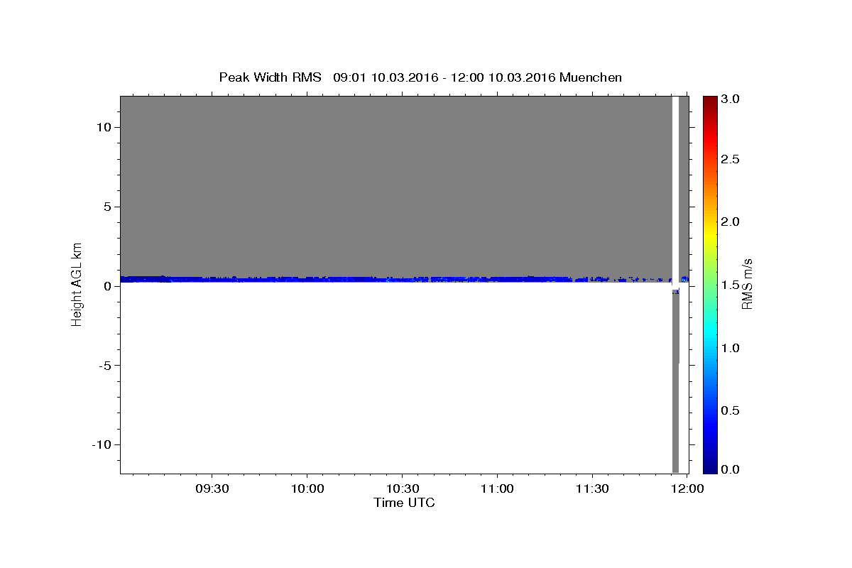The image size is (852, 568).
Task: Click the 10:30 time axis label
Action: 402,489
